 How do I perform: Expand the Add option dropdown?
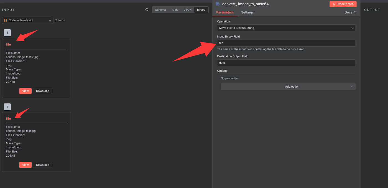288,87
